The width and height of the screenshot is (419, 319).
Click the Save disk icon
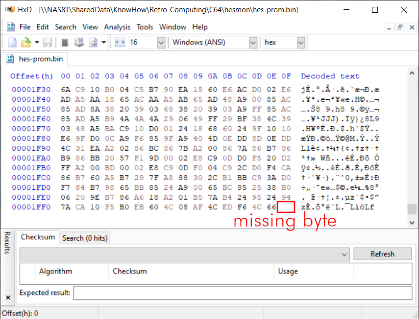pos(48,43)
